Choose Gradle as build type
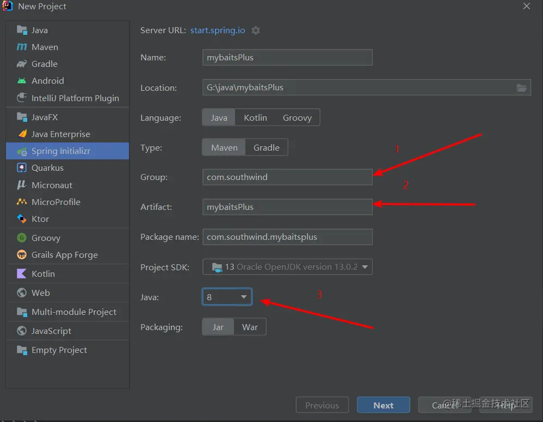The height and width of the screenshot is (422, 543). click(x=266, y=147)
